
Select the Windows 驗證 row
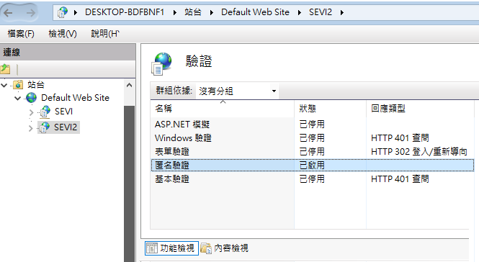(x=312, y=138)
